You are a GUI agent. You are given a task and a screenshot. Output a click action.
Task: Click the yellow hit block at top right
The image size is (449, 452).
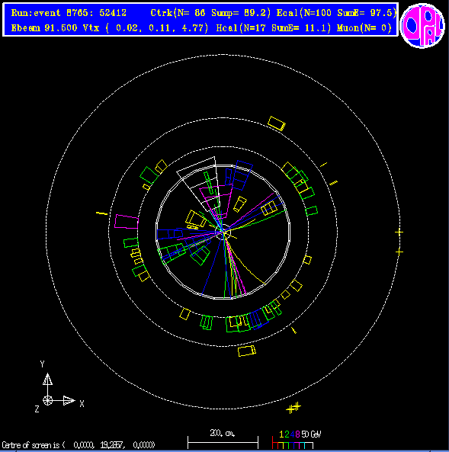(x=277, y=123)
